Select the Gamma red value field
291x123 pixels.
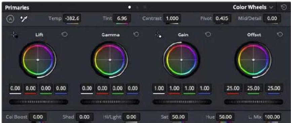[102, 88]
